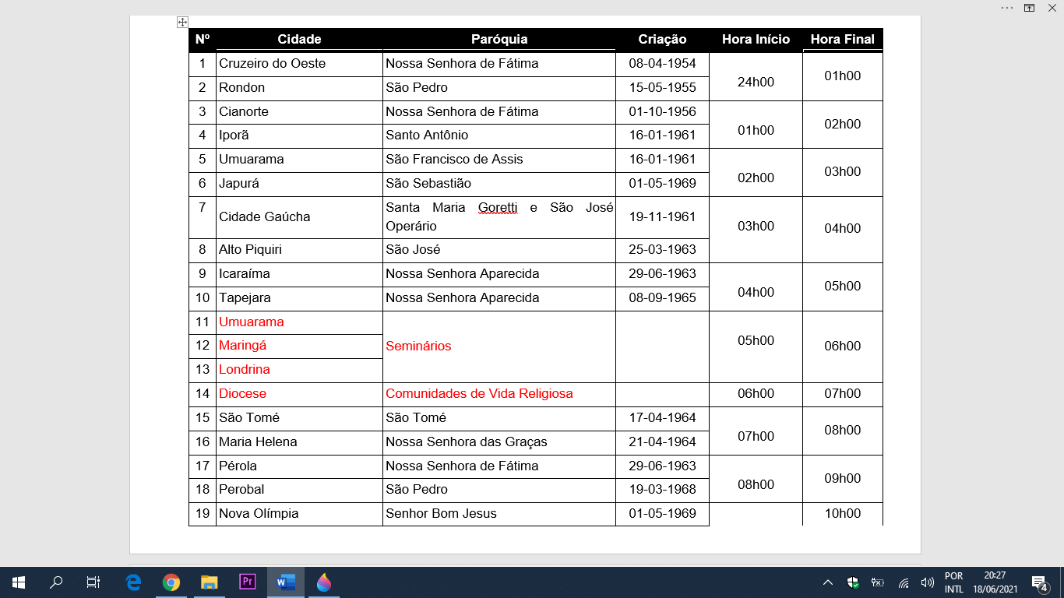Image resolution: width=1064 pixels, height=598 pixels.
Task: Open the Windows Start menu
Action: click(x=19, y=582)
